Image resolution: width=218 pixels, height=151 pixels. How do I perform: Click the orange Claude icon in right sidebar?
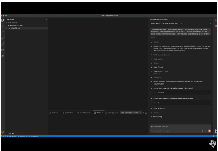216,26
